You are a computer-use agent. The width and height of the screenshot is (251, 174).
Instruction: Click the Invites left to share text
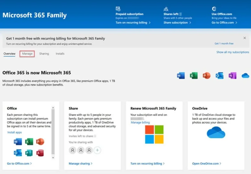click(81, 136)
